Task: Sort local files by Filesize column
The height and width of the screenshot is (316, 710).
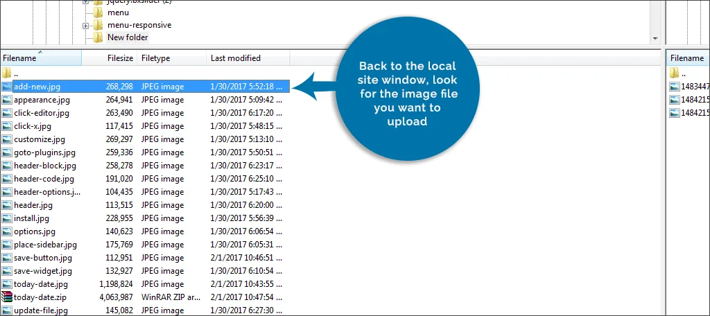Action: [x=119, y=58]
